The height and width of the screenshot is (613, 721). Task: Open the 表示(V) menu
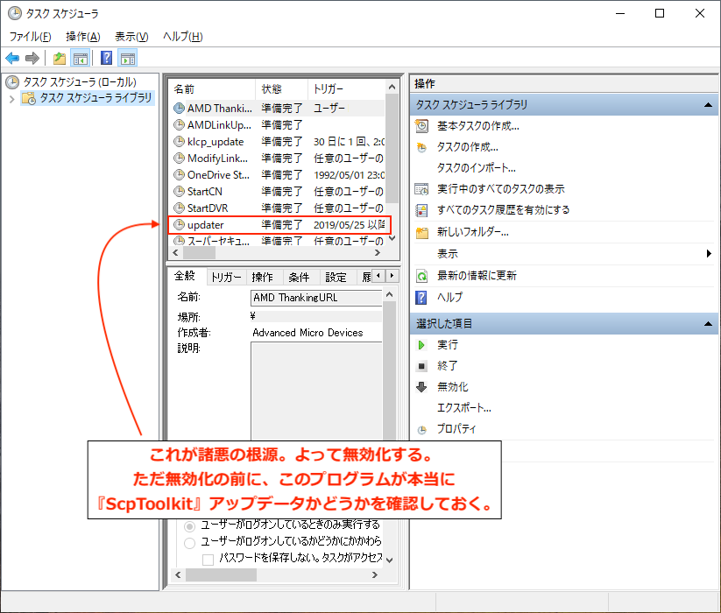(x=131, y=36)
